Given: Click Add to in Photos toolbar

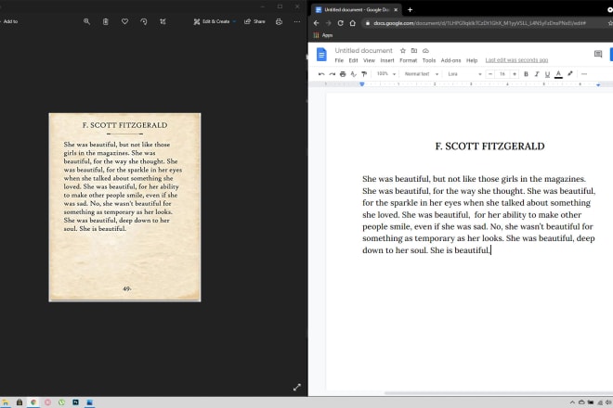Looking at the screenshot, I should click(9, 21).
